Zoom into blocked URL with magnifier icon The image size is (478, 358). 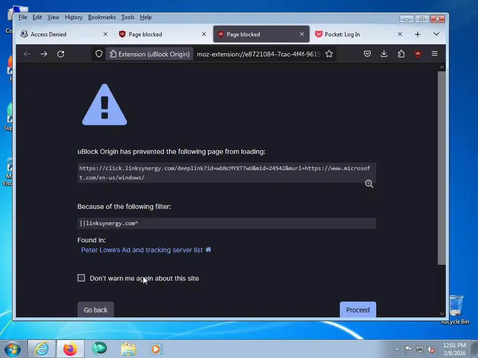(369, 184)
